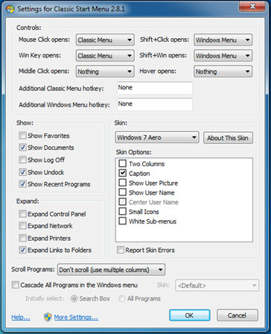Screen dimensions: 271x334
Task: Click the Classic Start Menu title bar icon
Action: tap(10, 9)
